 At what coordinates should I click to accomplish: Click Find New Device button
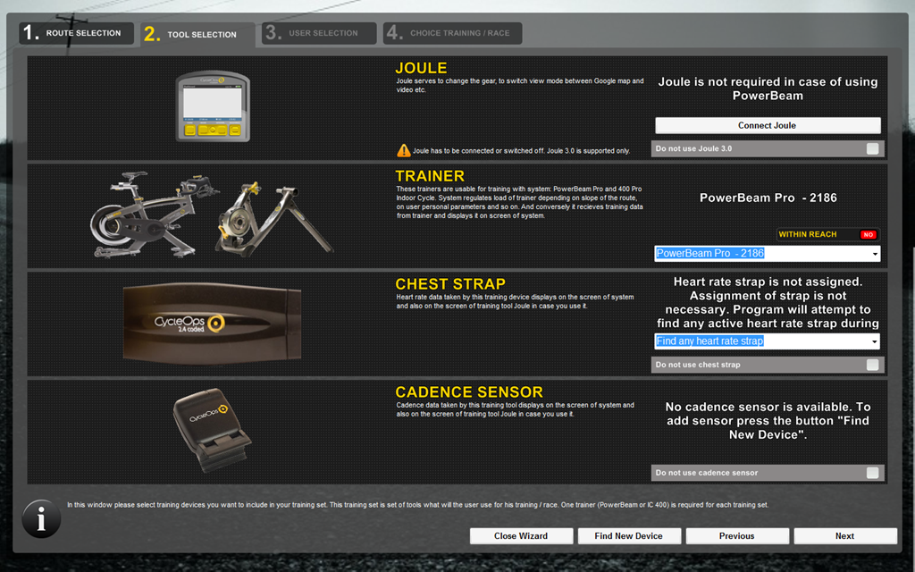(629, 536)
